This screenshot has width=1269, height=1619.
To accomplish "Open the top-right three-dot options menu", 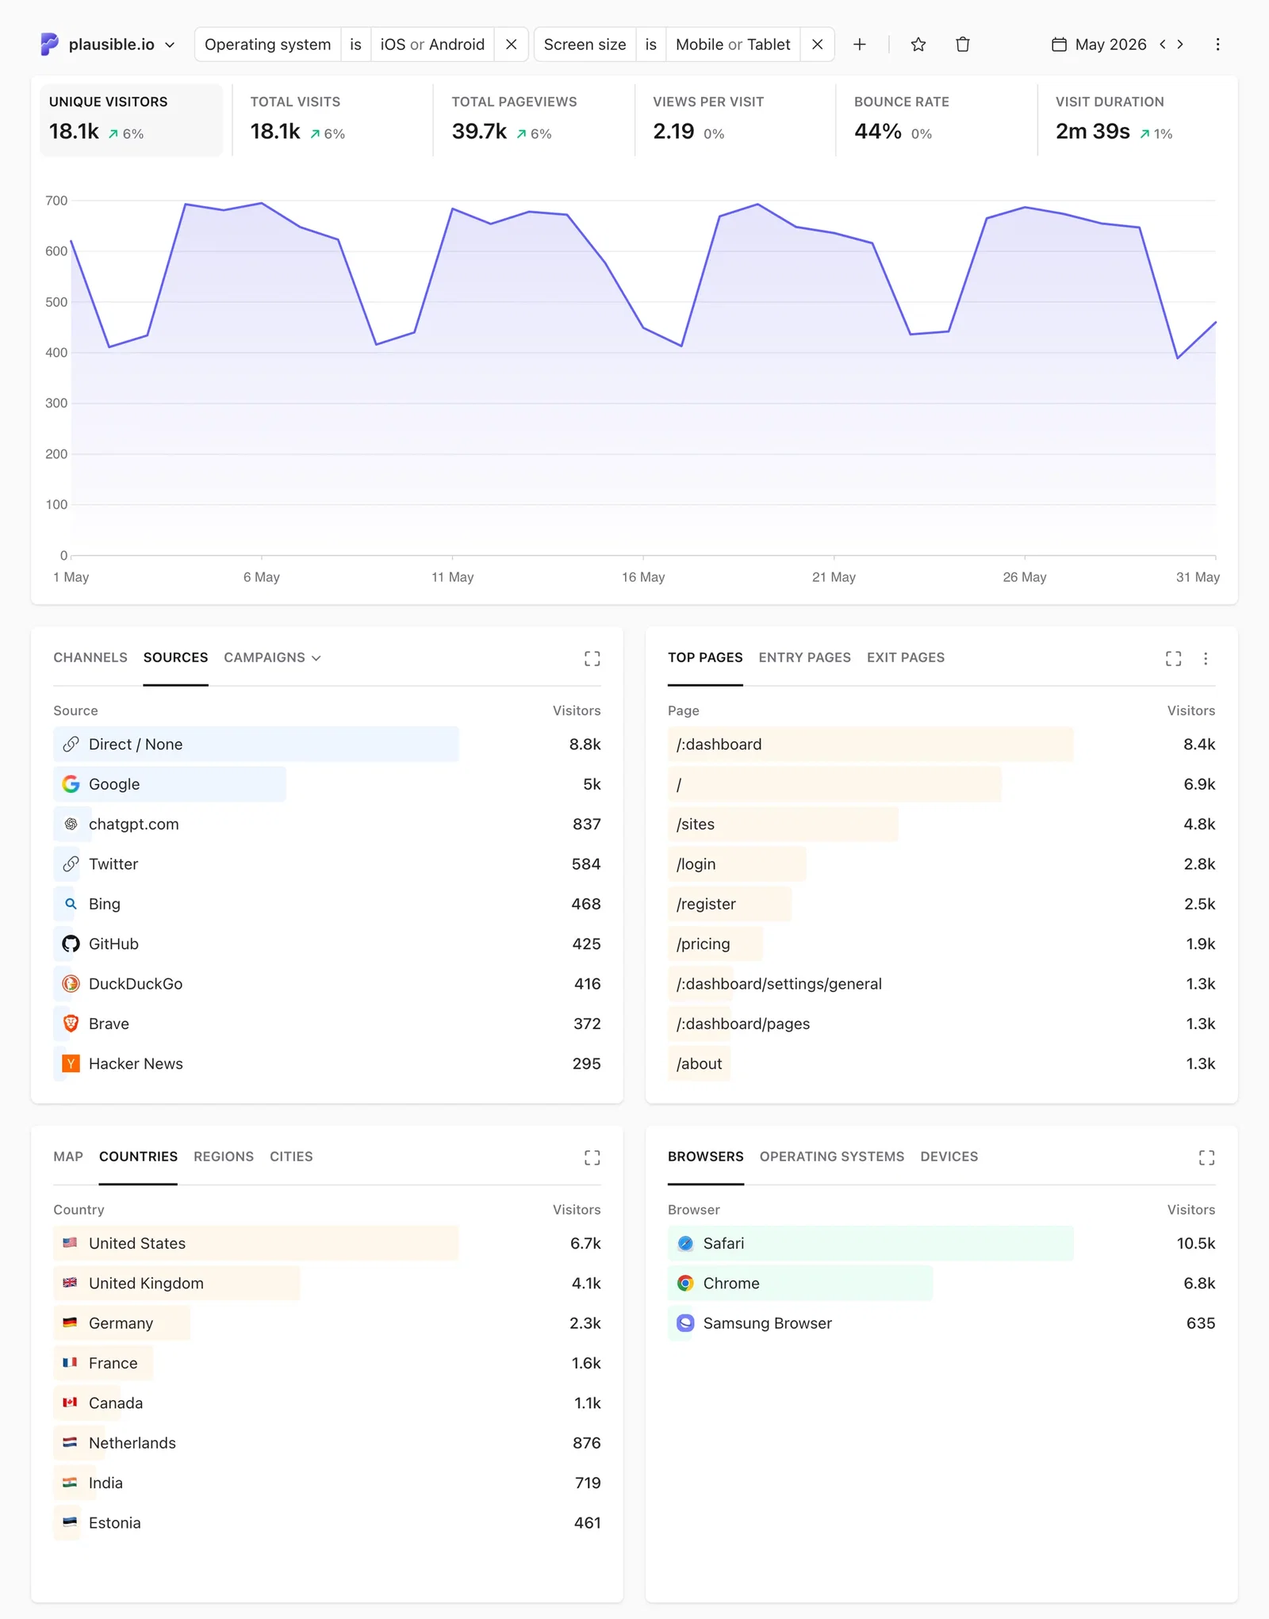I will pos(1217,44).
